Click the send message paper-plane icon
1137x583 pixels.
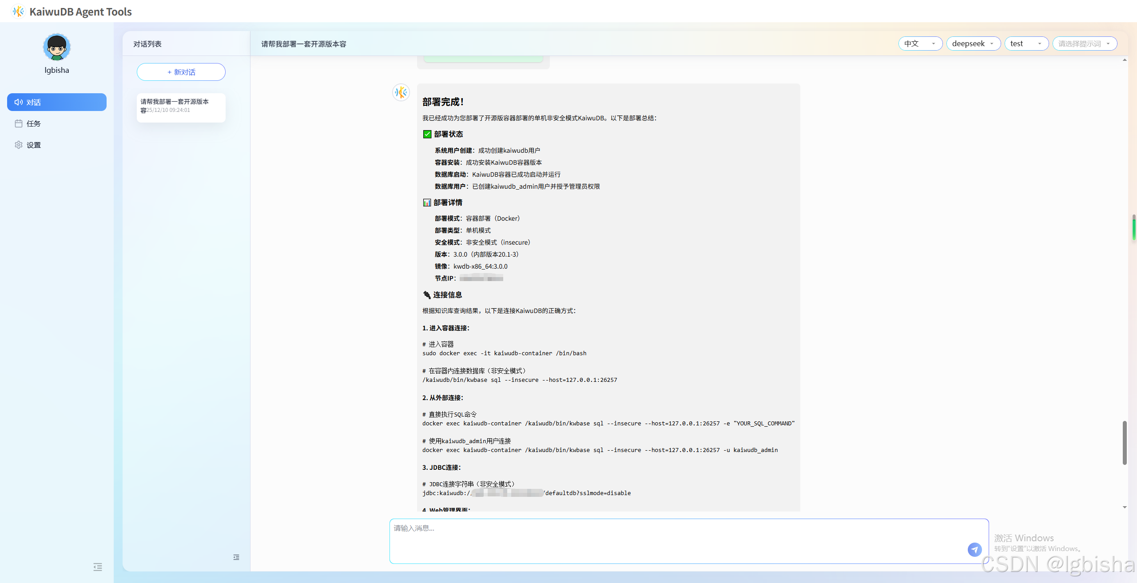(974, 549)
